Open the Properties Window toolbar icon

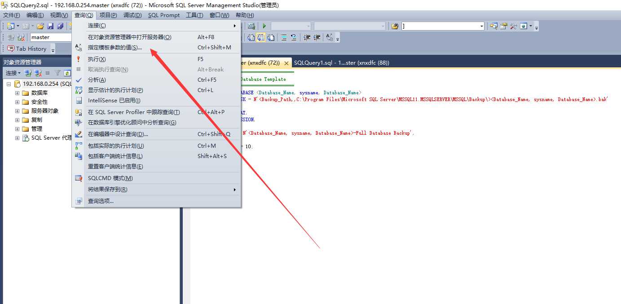[x=503, y=26]
